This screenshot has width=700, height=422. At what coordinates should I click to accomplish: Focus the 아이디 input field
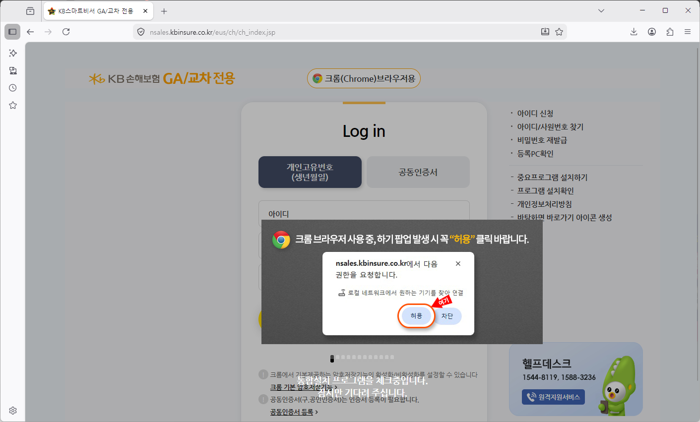click(x=364, y=214)
